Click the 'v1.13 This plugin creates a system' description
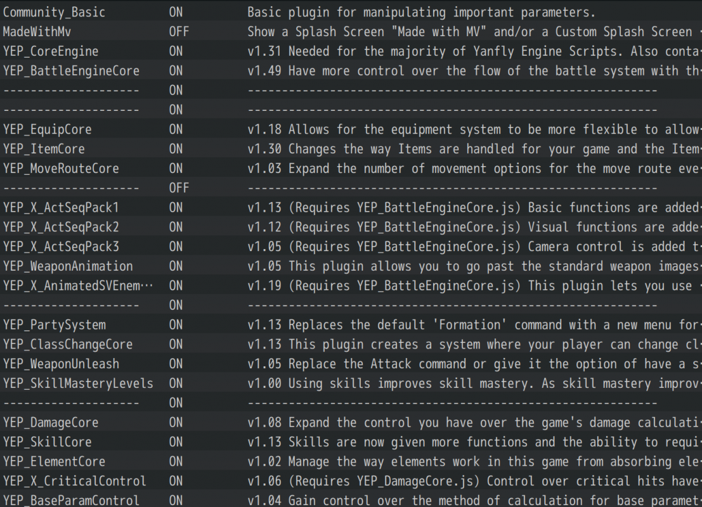This screenshot has height=507, width=702. click(474, 345)
